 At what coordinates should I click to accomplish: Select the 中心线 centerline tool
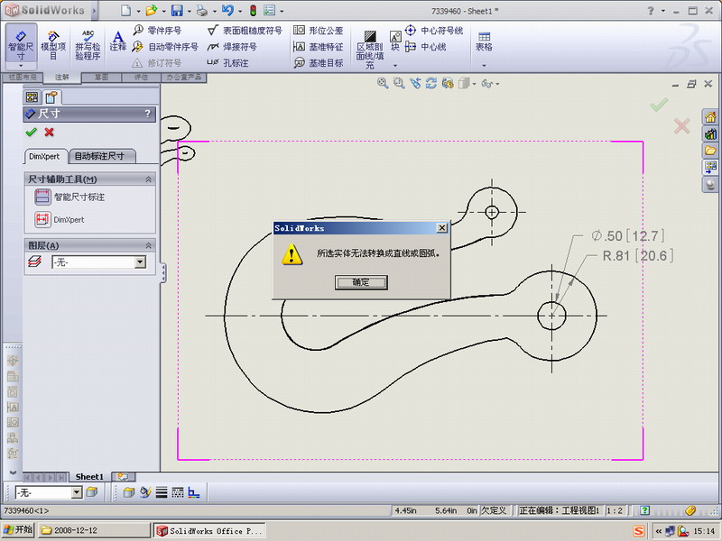point(425,47)
